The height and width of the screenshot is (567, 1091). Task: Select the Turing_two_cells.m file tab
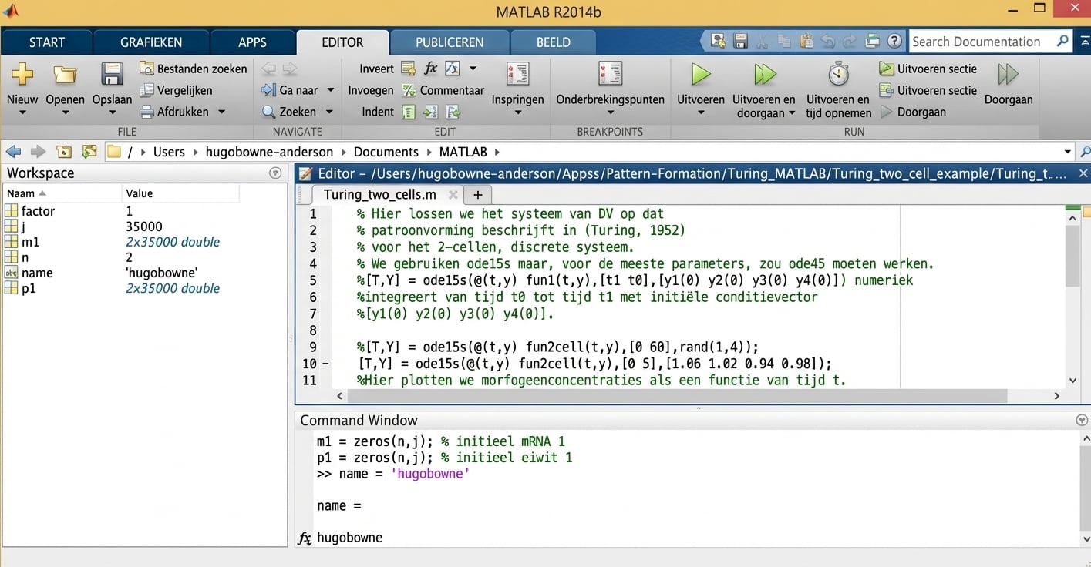[379, 194]
